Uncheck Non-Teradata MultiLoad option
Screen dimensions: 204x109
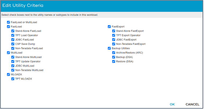13,70
